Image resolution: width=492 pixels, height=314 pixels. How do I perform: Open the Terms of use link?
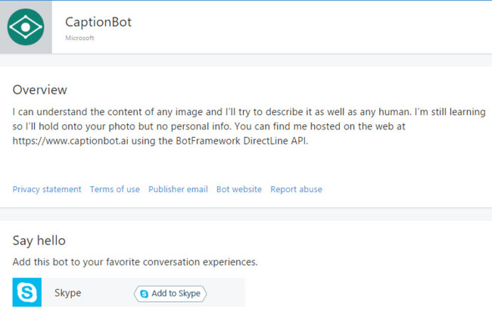[115, 189]
